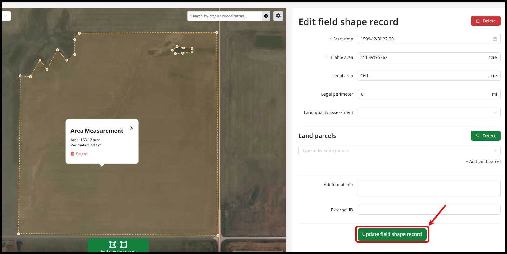
Task: Focus the map search by city field
Action: coord(224,16)
